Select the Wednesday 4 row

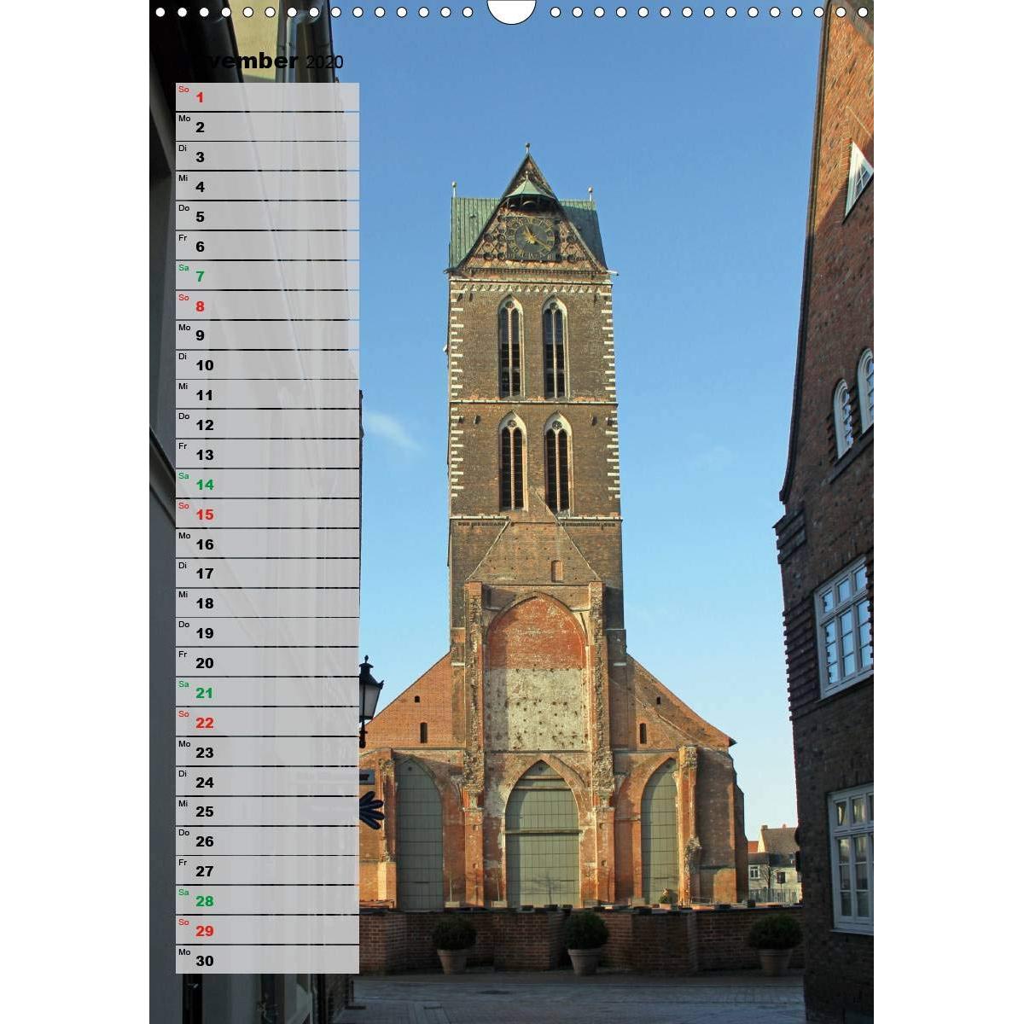[x=267, y=187]
